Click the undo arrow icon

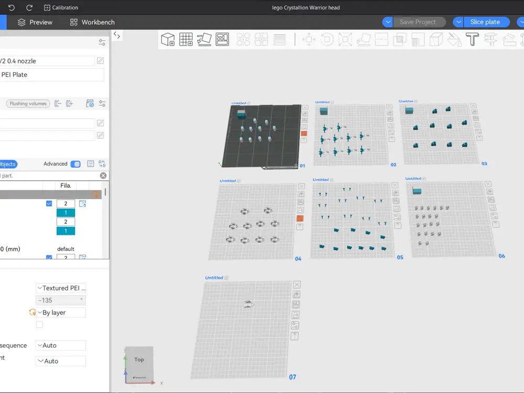pos(12,7)
